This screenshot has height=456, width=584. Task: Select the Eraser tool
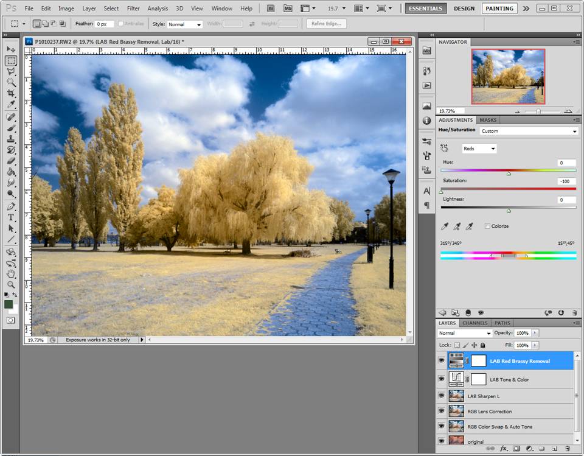coord(11,161)
